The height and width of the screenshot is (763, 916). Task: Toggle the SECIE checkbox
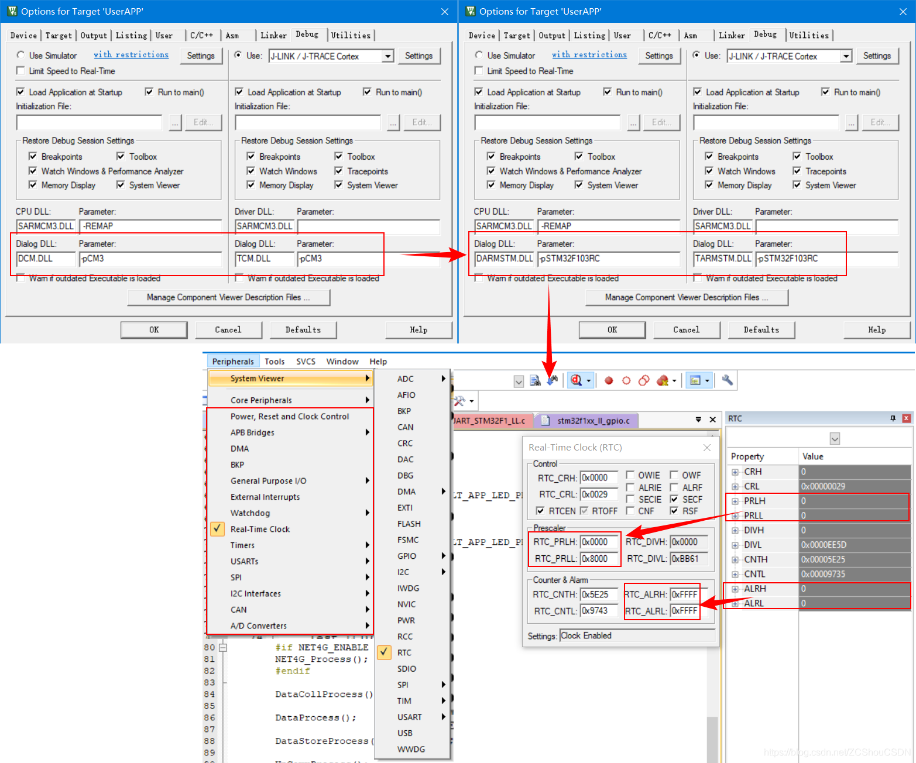click(630, 499)
